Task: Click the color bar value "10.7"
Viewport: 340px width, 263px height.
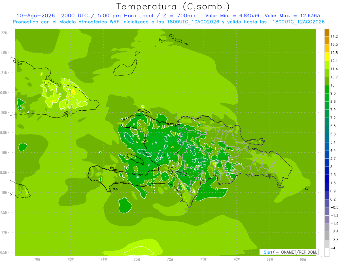Action: (x=334, y=77)
